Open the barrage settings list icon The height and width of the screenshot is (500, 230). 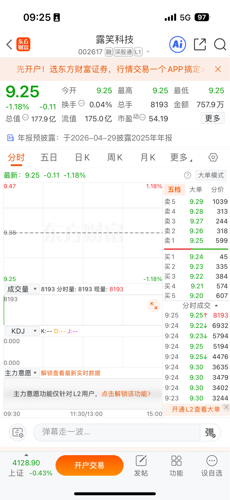point(18,433)
